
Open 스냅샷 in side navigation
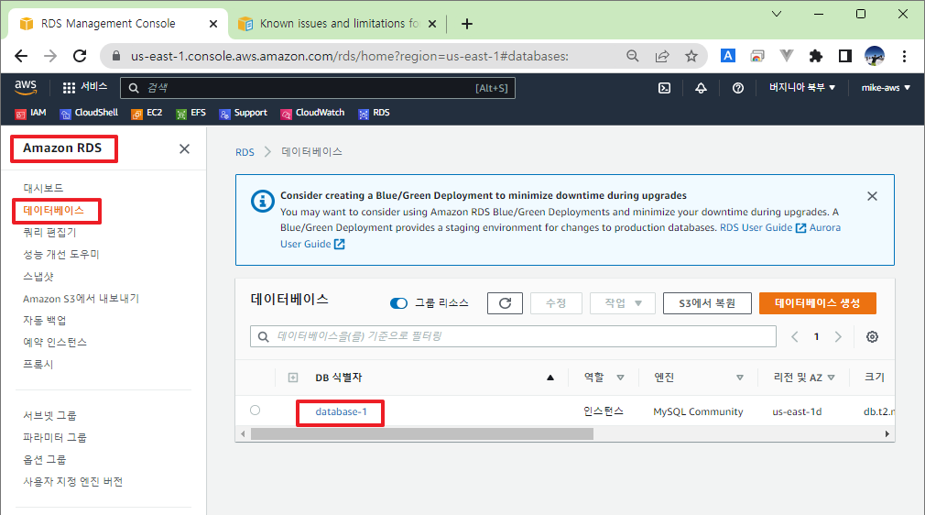tap(38, 277)
